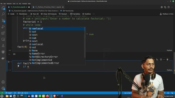The image size is (175, 98).
Task: Open the Extensions view icon
Action: coord(3,33)
